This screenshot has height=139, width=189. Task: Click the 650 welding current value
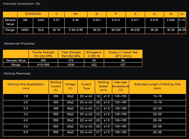point(56,132)
